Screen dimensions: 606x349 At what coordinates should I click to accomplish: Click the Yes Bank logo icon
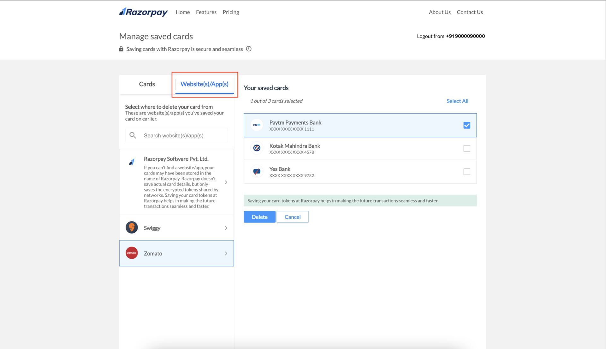(257, 171)
